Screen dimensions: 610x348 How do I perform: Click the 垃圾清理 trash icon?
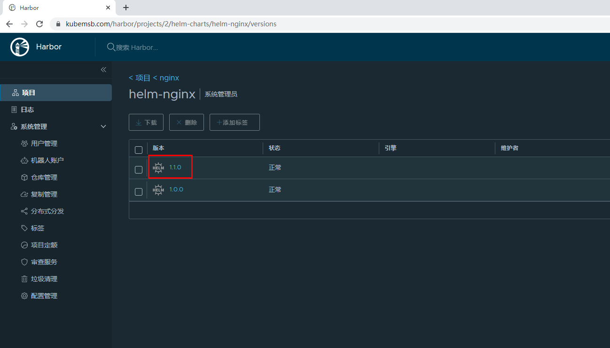(24, 279)
